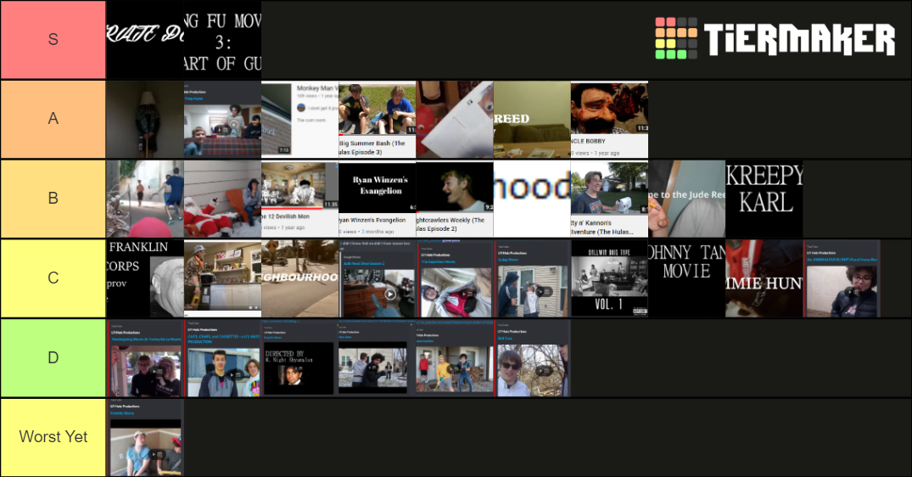This screenshot has width=912, height=477.
Task: Select the Kreepy Karl thumbnail
Action: [x=764, y=199]
